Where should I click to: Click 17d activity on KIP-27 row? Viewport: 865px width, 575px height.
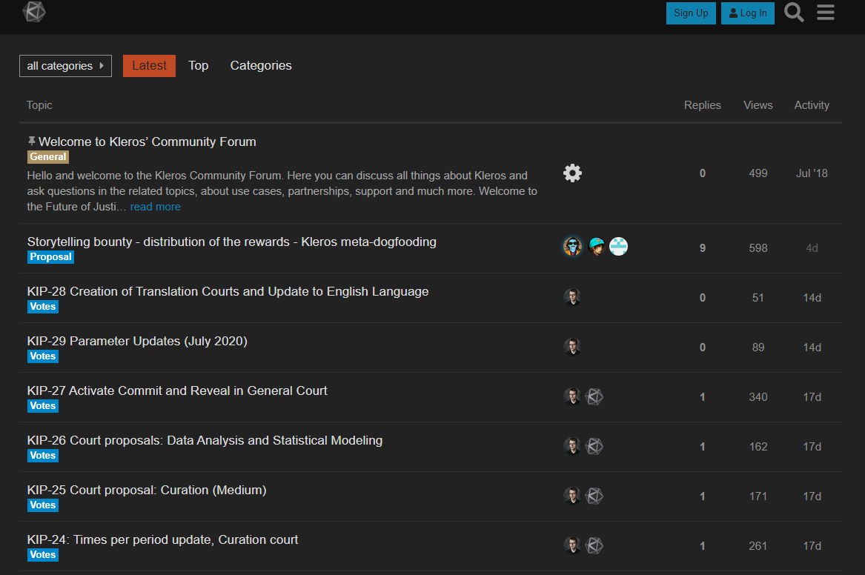coord(812,397)
